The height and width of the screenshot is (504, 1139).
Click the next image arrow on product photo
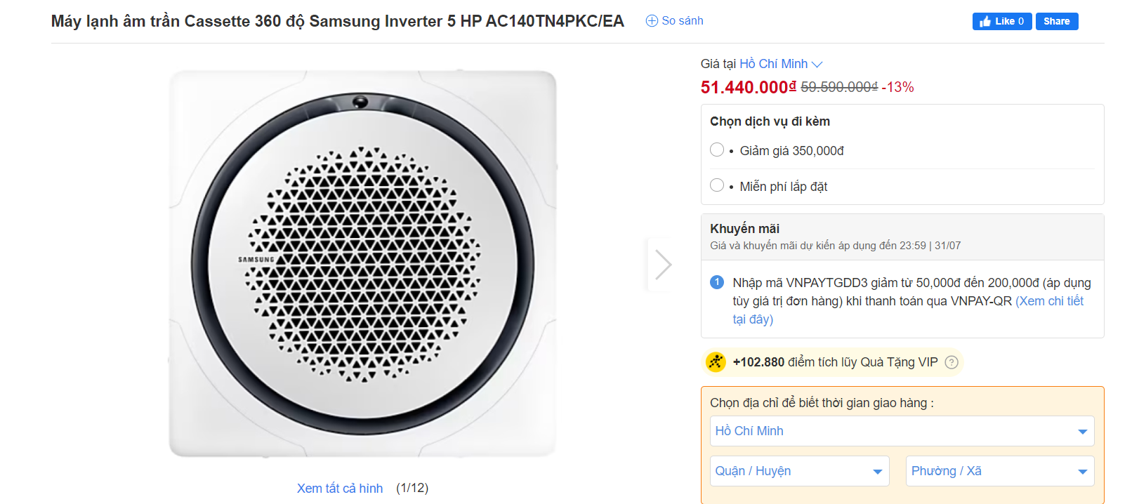click(663, 265)
